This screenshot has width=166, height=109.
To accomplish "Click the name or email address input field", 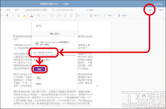I will click(55, 53).
